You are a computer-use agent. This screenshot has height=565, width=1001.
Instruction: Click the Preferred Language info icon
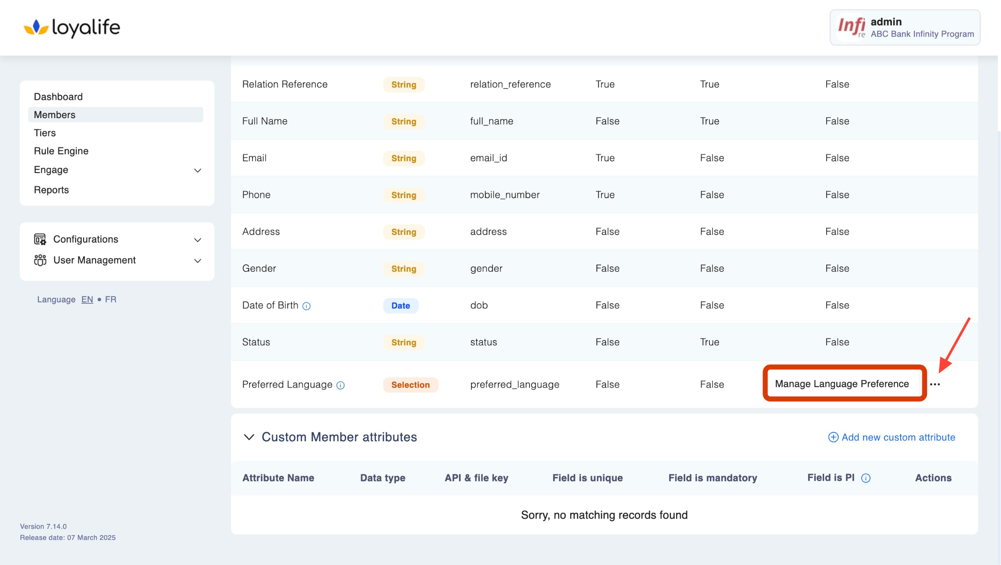click(x=340, y=385)
